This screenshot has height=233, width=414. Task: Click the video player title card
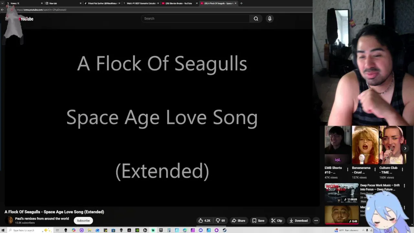point(162,117)
